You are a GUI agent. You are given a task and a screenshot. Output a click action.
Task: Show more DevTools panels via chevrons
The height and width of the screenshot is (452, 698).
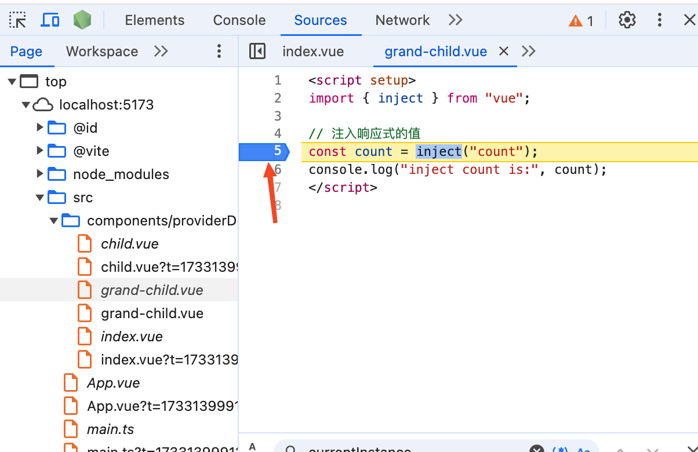tap(455, 20)
